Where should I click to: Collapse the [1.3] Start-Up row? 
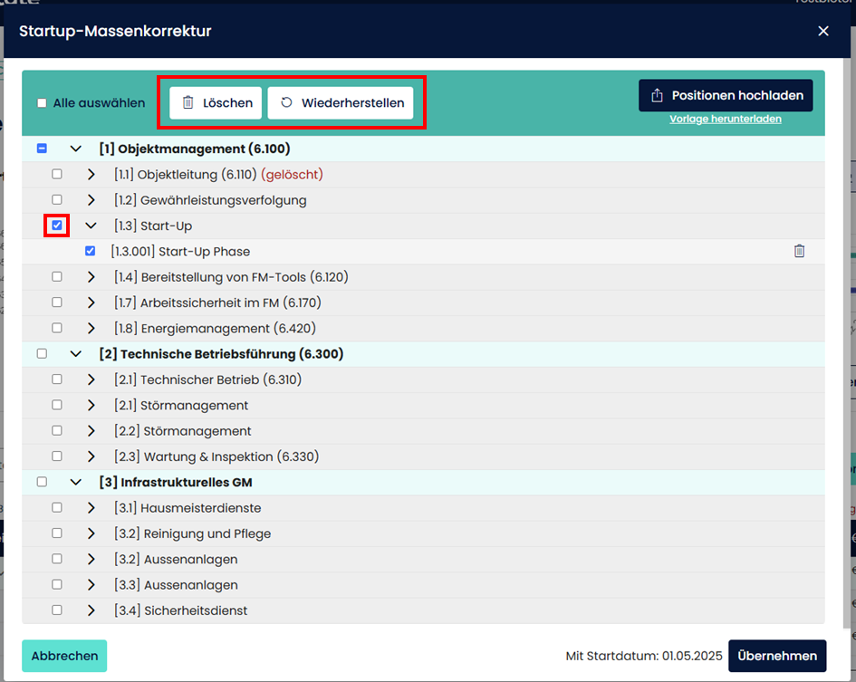click(x=91, y=226)
